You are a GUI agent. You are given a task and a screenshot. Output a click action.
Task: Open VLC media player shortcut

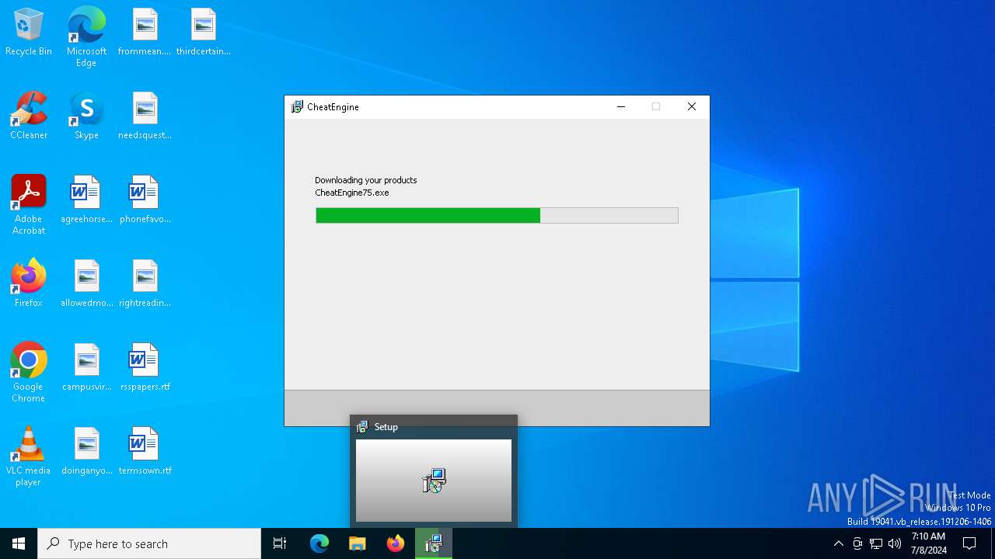29,456
